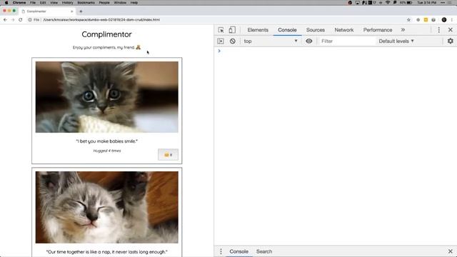Click the hug button on first card

point(169,154)
